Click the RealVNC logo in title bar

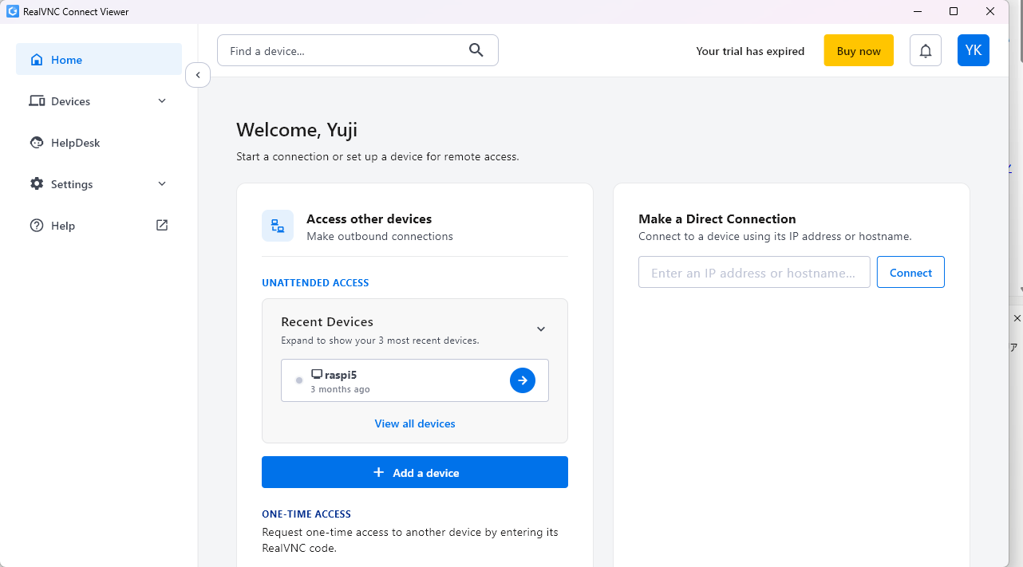(x=13, y=12)
